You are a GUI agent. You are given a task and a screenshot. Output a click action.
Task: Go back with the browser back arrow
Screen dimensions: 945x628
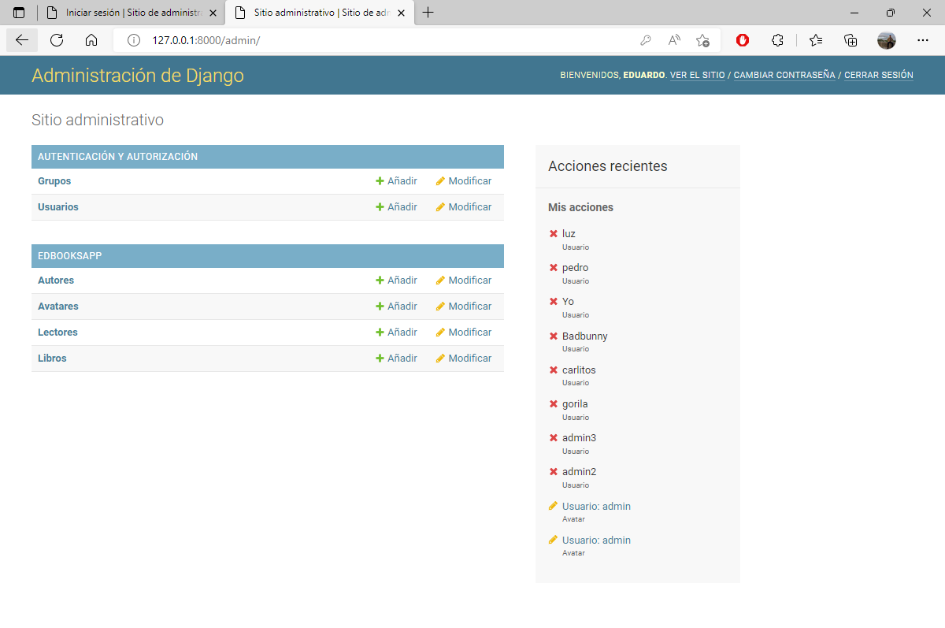coord(22,40)
